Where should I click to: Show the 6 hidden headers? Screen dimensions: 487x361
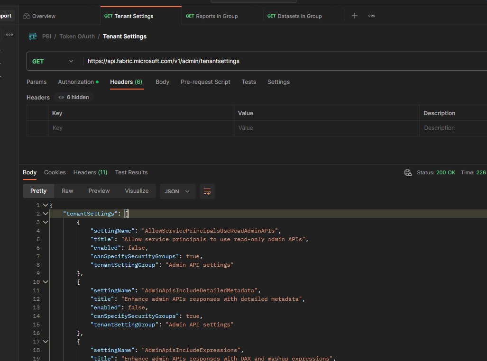[x=74, y=97]
